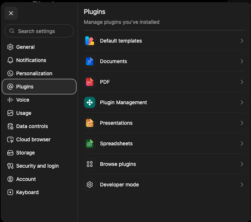Go to Usage settings label
The width and height of the screenshot is (251, 222).
(24, 113)
